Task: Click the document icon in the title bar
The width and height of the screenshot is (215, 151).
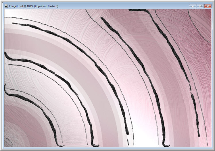Action: pyautogui.click(x=6, y=6)
